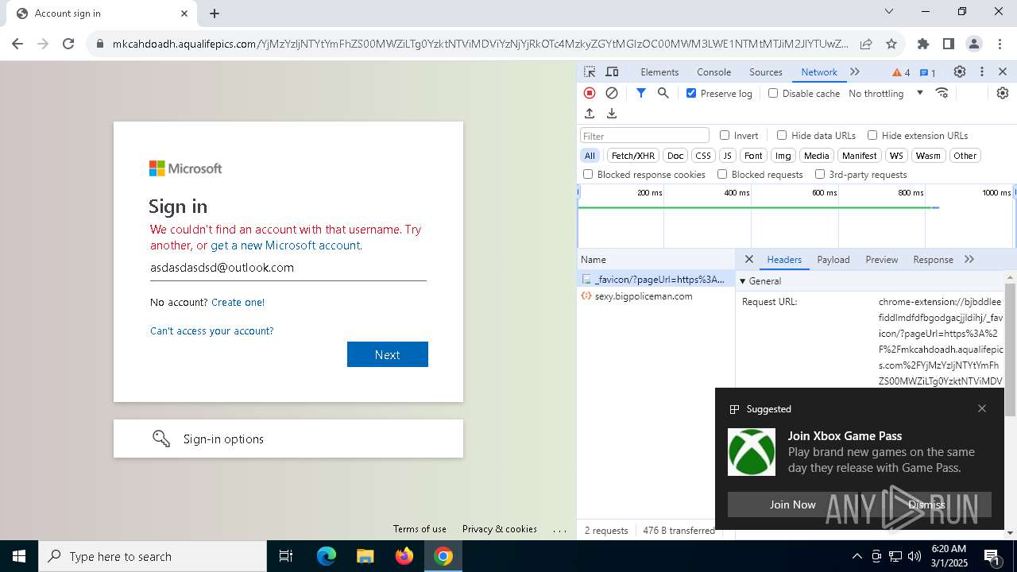Open File Explorer from taskbar
Screen dimensions: 1017x572
click(365, 556)
